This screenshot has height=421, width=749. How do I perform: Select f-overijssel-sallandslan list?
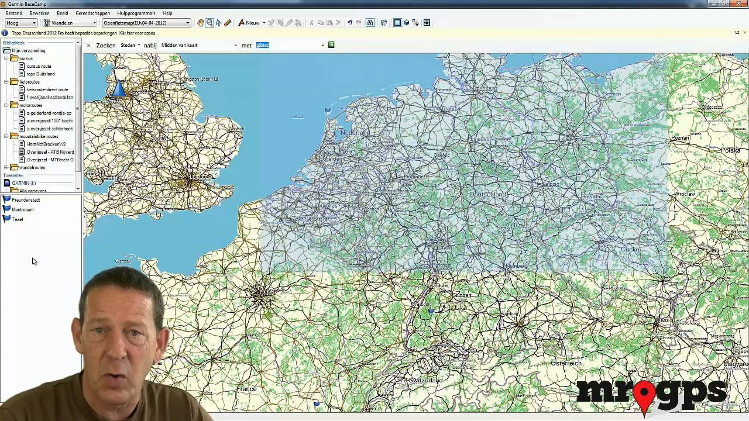[50, 98]
